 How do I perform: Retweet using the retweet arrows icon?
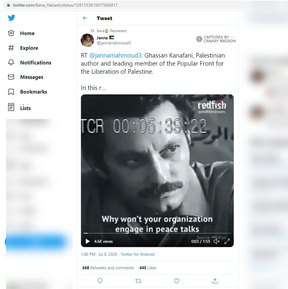138,281
